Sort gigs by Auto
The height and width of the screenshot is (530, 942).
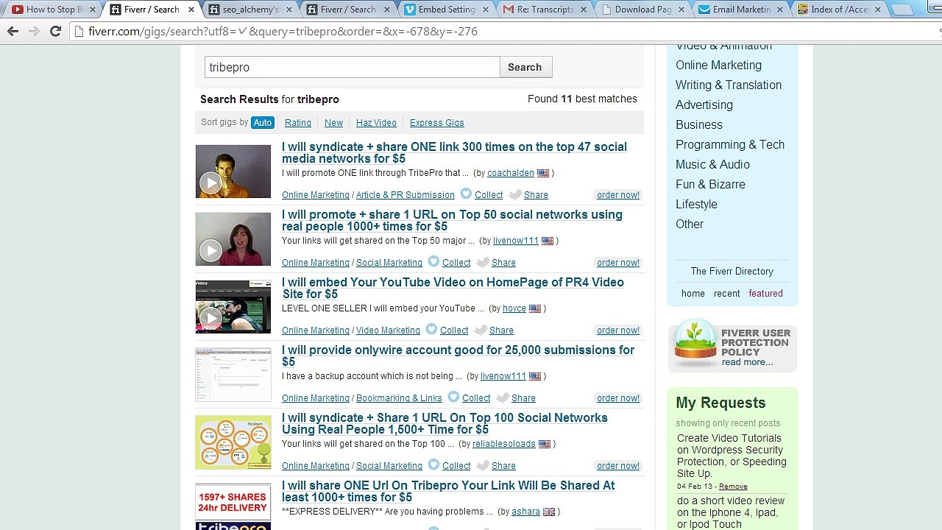(263, 123)
